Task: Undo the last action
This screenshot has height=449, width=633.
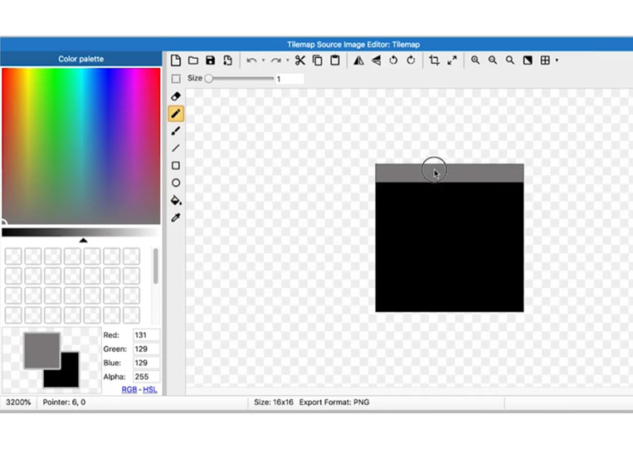Action: click(251, 61)
